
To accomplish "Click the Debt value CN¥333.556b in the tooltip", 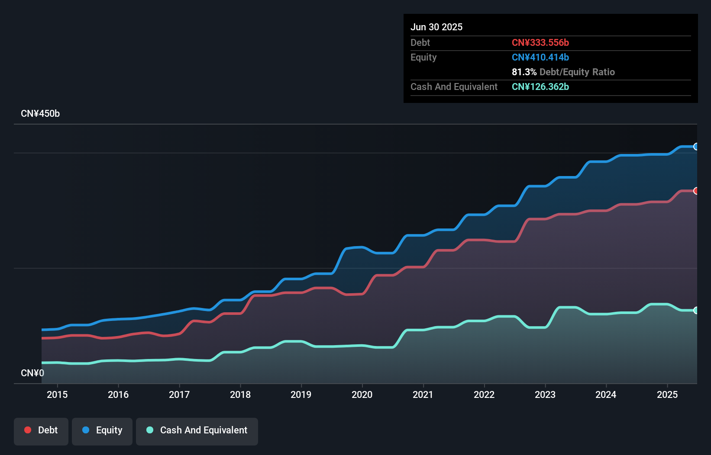I will click(540, 42).
